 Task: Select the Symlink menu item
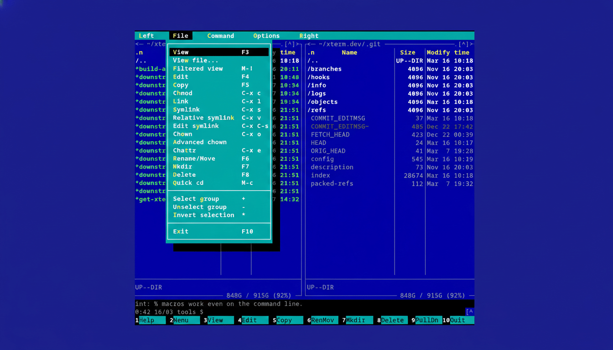coord(186,109)
